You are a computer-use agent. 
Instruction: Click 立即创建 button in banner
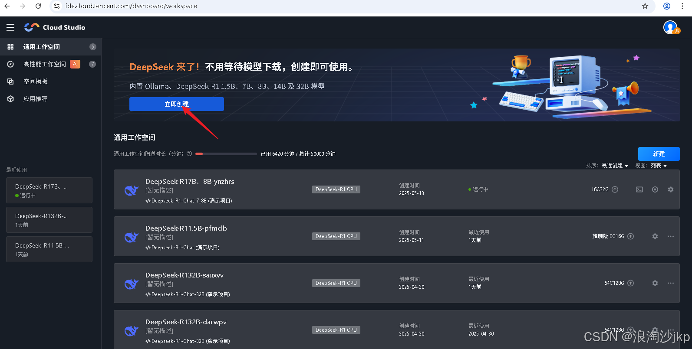click(177, 104)
